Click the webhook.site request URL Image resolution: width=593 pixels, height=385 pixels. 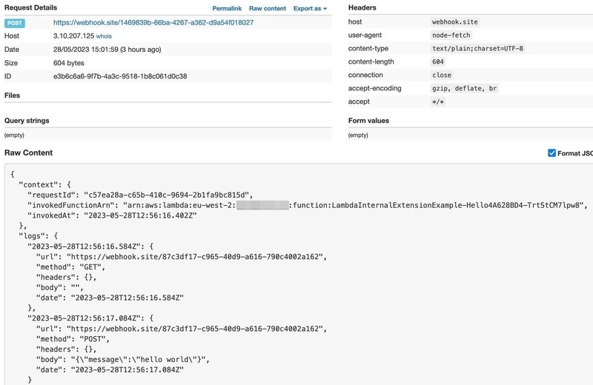pos(153,22)
